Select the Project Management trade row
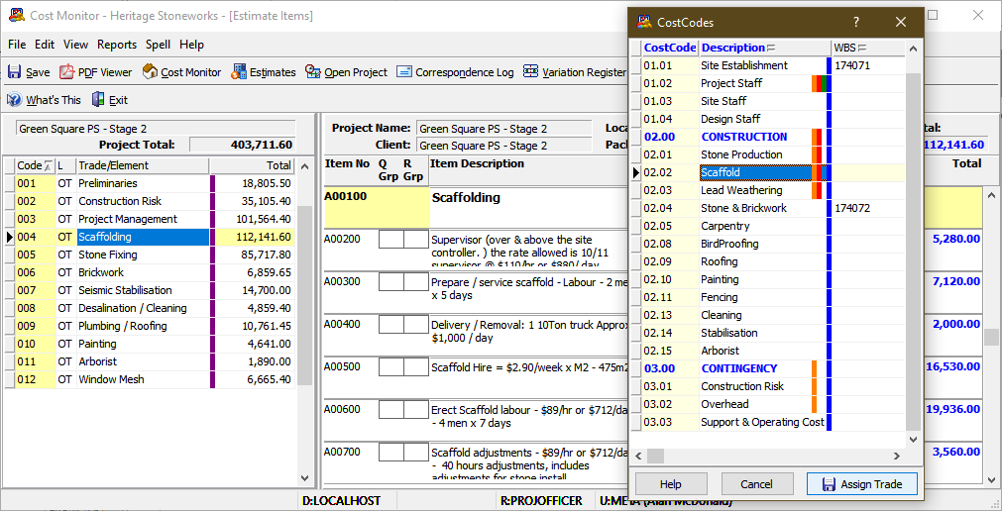 point(150,219)
